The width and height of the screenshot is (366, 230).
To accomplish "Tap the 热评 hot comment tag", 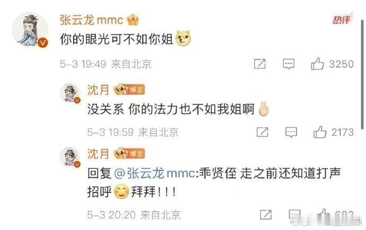I will click(342, 20).
